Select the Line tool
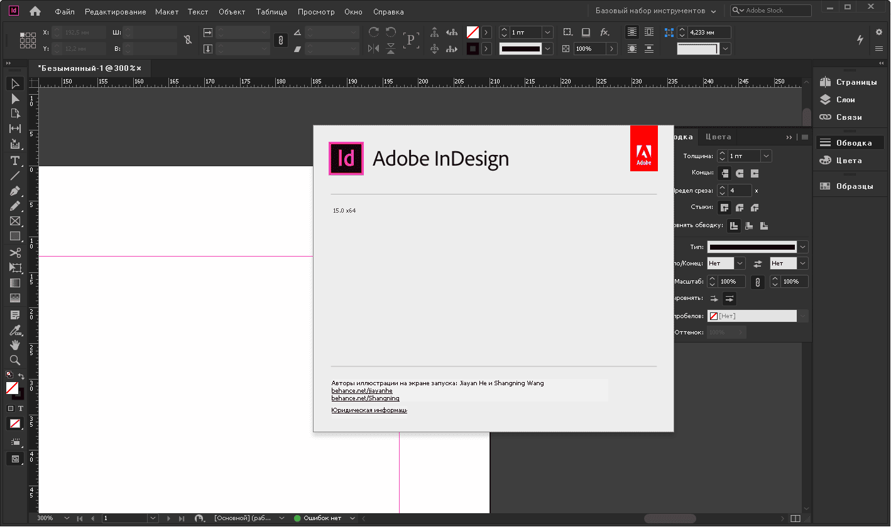 click(15, 176)
